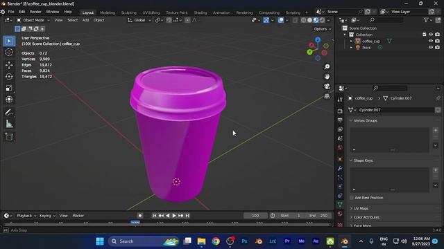
Task: Open the Material properties tab
Action: point(340,214)
